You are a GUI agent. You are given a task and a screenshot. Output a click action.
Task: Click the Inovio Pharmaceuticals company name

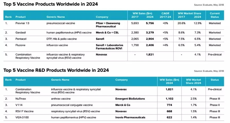[131, 117]
